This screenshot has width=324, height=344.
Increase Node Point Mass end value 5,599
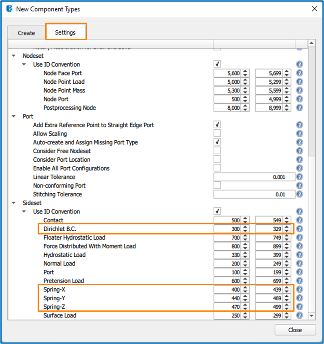coord(287,89)
